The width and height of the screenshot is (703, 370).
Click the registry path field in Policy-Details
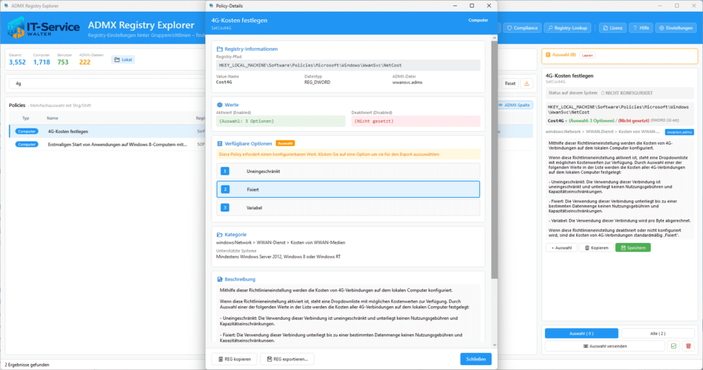click(348, 65)
